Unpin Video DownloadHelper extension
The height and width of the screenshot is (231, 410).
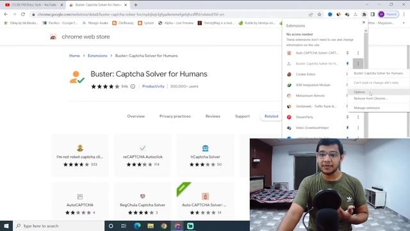coord(347,128)
